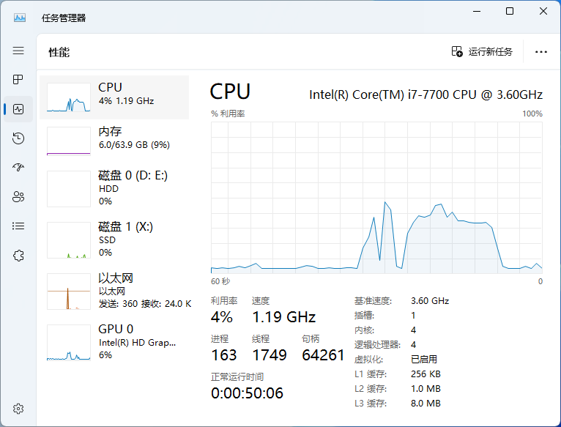Viewport: 561px width, 427px height.
Task: Click the 运行新任务 button
Action: coord(483,52)
